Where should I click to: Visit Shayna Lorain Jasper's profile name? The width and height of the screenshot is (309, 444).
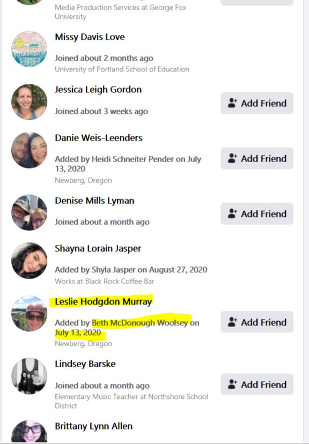click(98, 249)
